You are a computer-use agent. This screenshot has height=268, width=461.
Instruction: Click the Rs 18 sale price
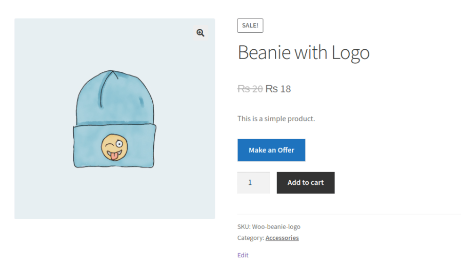click(278, 89)
